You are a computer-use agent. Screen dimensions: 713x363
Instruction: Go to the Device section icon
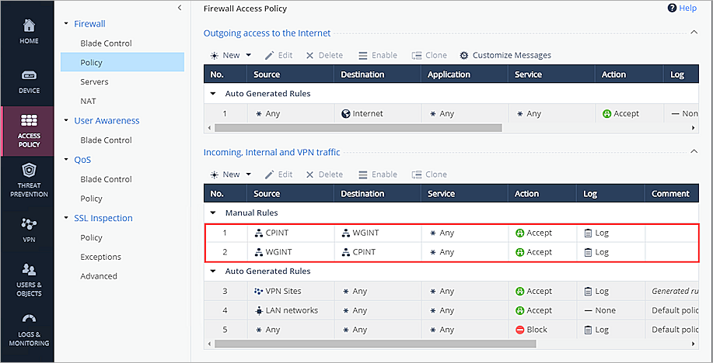[28, 81]
